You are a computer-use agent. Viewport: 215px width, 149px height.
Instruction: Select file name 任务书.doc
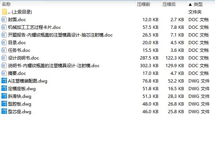pos(19,50)
